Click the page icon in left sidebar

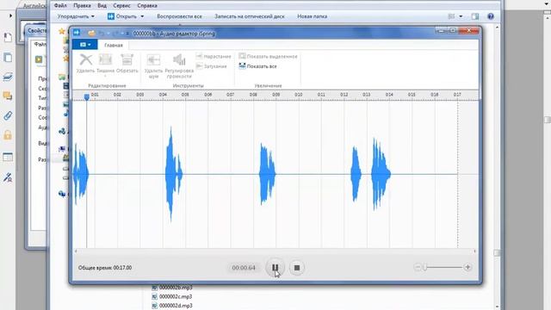click(x=8, y=38)
